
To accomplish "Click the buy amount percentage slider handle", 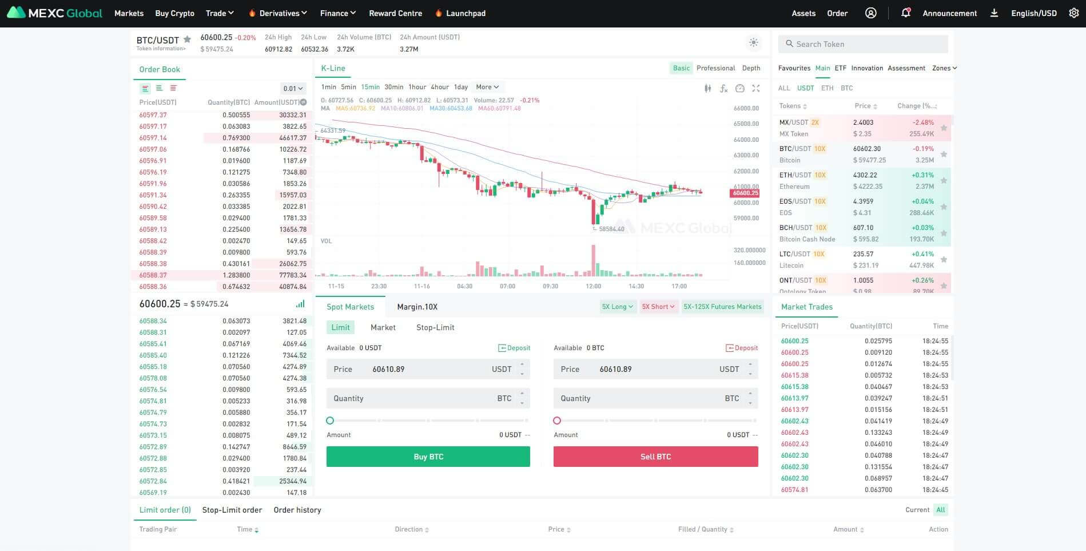I will (330, 421).
